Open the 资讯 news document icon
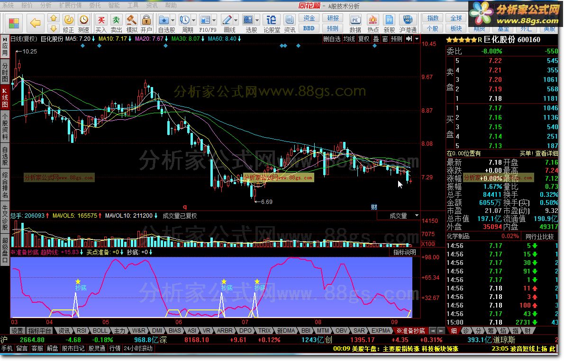Screen dimensions: 564x361 coord(289,24)
